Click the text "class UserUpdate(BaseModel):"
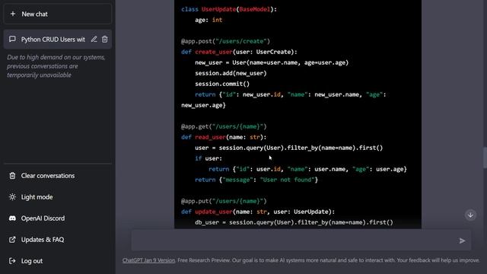The width and height of the screenshot is (487, 274). [229, 9]
